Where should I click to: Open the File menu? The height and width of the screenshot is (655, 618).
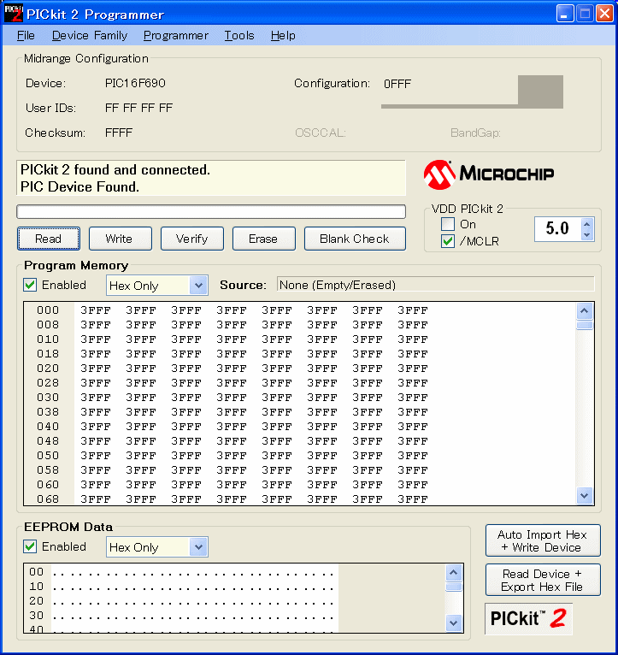[x=26, y=36]
